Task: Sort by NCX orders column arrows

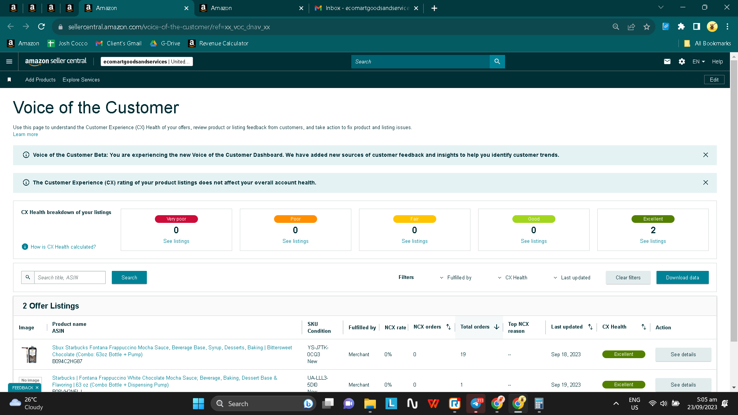Action: coord(449,327)
